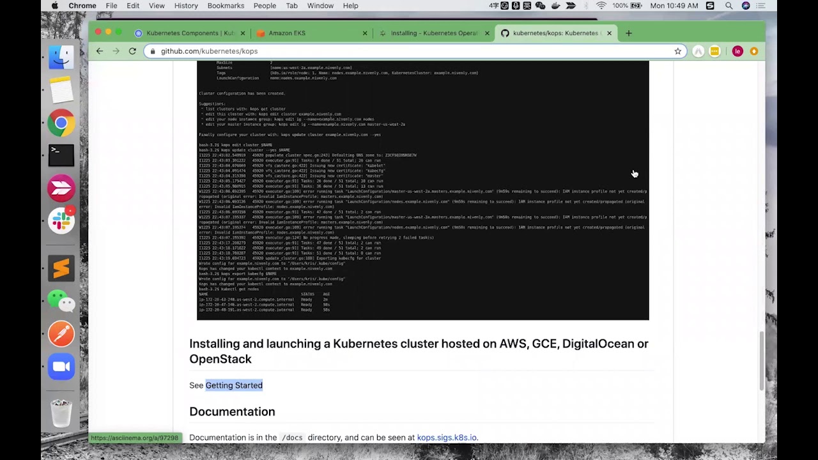Open the Chrome profile avatar menu
818x460 pixels.
(x=737, y=51)
